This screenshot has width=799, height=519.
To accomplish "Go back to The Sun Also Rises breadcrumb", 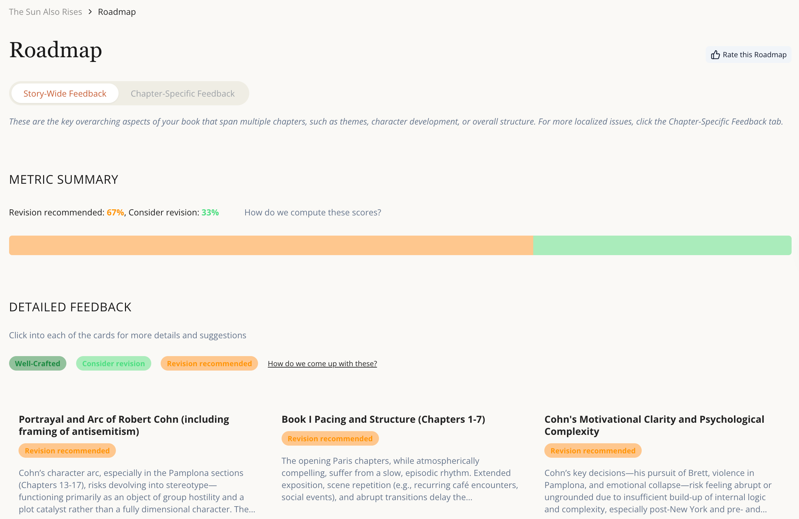I will [x=45, y=12].
